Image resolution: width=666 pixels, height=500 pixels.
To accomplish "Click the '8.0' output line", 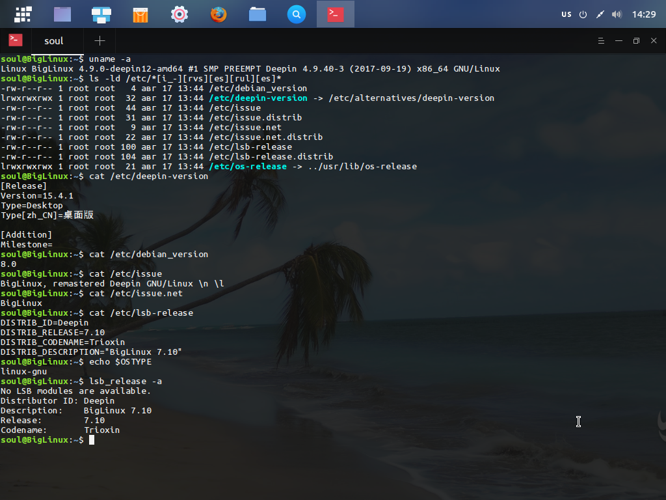I will [x=8, y=264].
